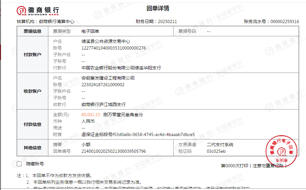Viewport: 306px width, 190px height.
Task: Click the 附言 remark with bid section number
Action: 138,134
